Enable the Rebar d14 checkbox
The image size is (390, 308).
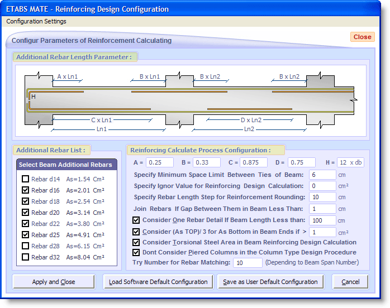25,179
